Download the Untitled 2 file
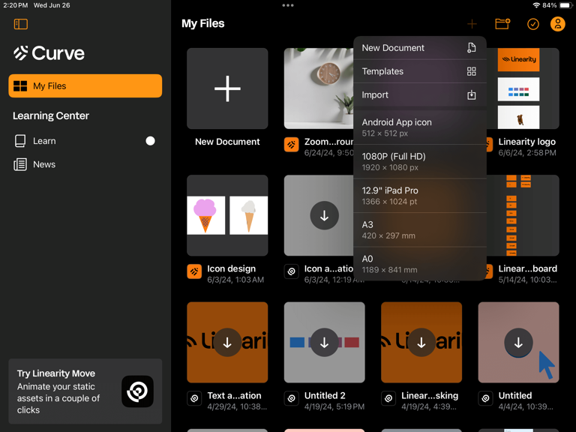Screen dimensions: 576x432 coord(324,342)
